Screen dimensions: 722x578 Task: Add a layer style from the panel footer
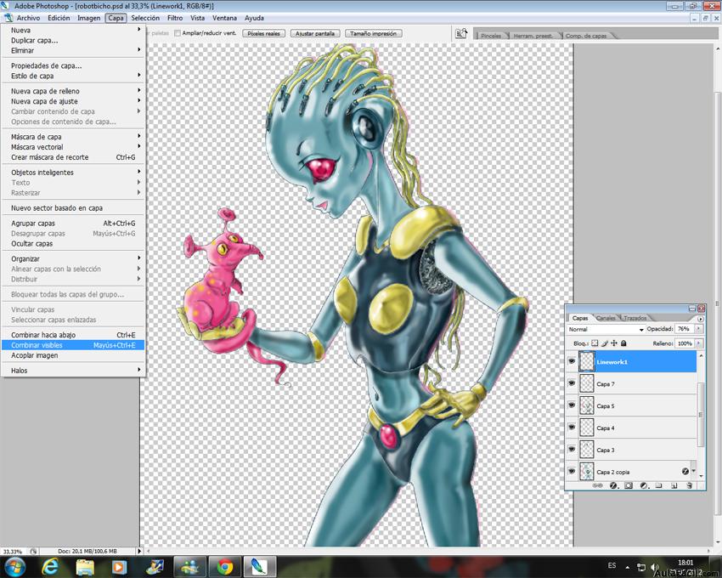pos(613,485)
